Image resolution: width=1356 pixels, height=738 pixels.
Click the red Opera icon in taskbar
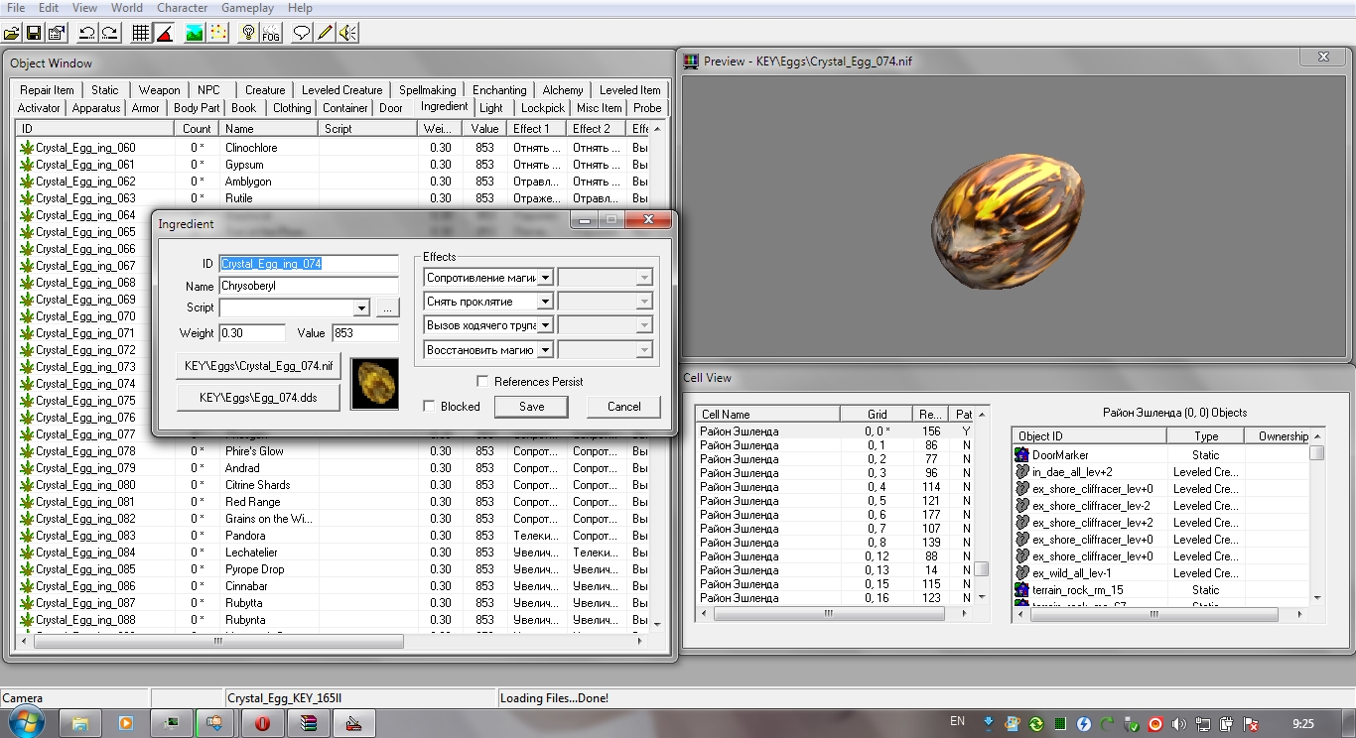click(263, 723)
